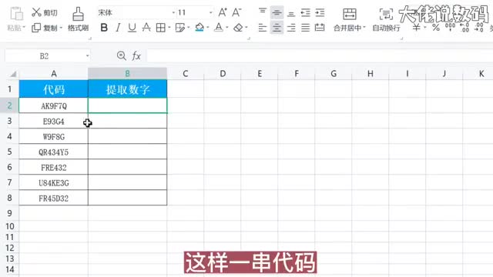
Task: Open the eraser clear dropdown arrow
Action: (246, 28)
